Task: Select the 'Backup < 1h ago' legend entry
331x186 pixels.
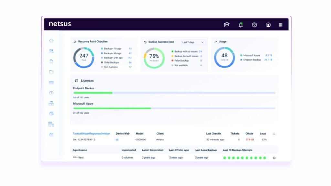Action: (116, 49)
